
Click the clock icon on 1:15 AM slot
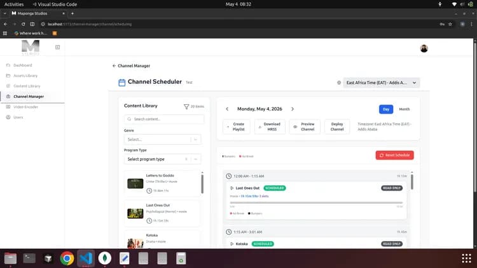pos(229,232)
